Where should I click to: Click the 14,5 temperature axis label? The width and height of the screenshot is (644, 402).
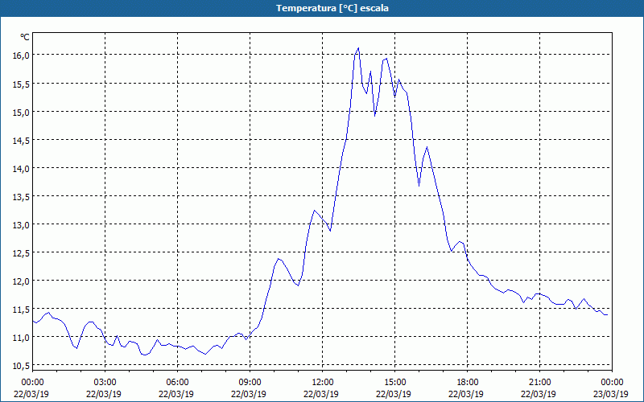pyautogui.click(x=21, y=140)
